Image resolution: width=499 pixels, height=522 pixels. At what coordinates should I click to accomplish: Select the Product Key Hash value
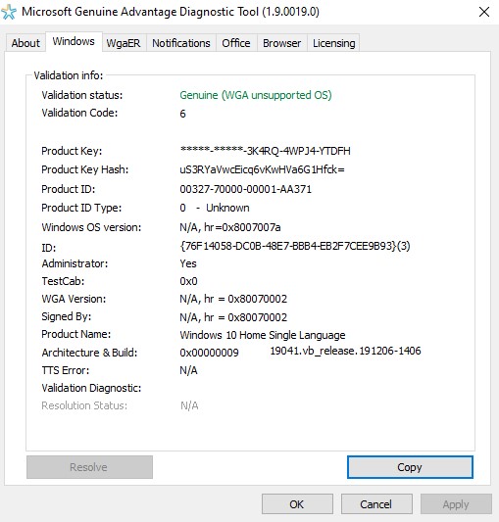tap(262, 169)
